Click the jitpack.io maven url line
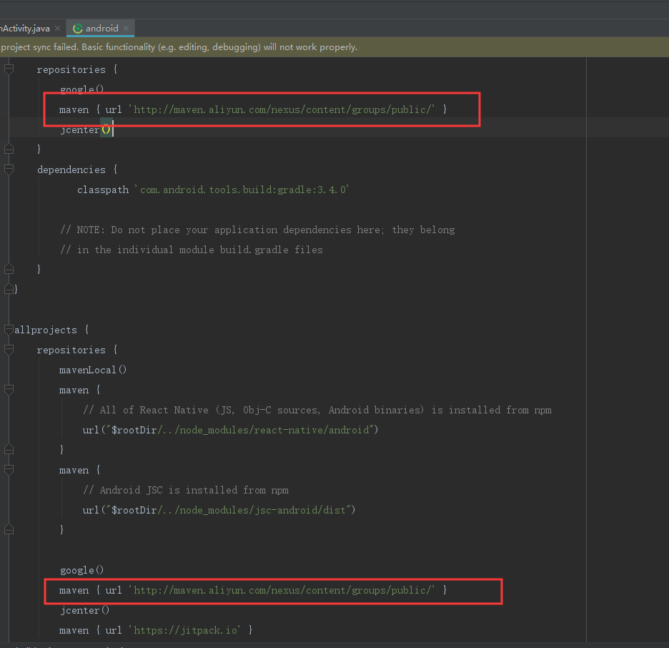Viewport: 669px width, 648px height. click(x=156, y=630)
